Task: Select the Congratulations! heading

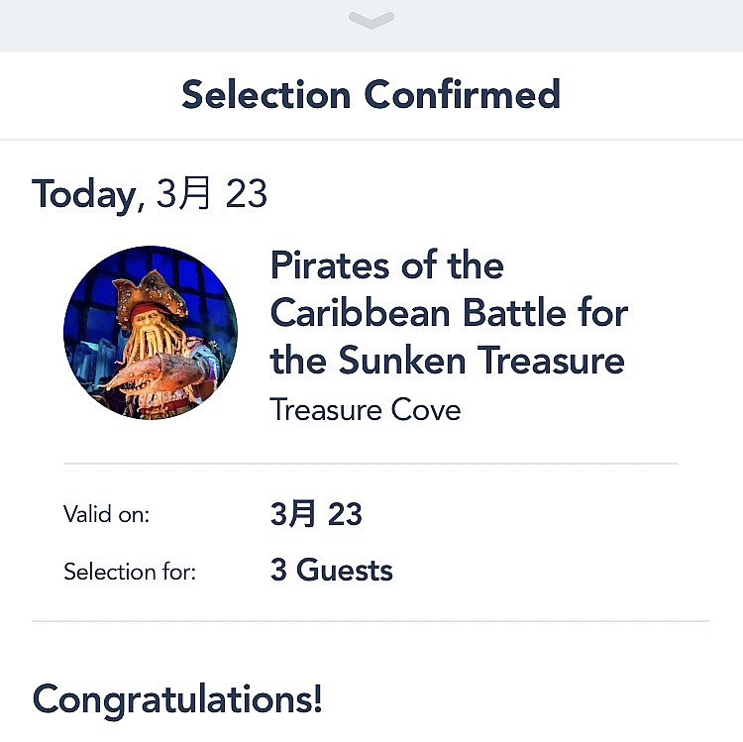Action: [177, 700]
